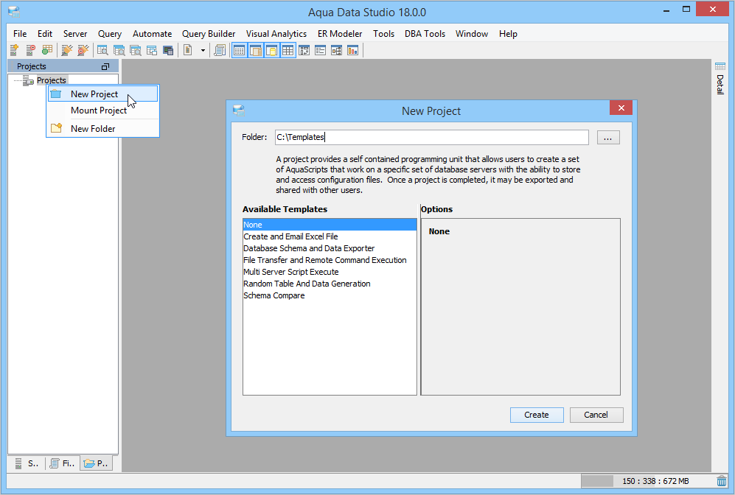This screenshot has height=495, width=735.
Task: Toggle the second highlighted window layout button
Action: click(x=256, y=50)
